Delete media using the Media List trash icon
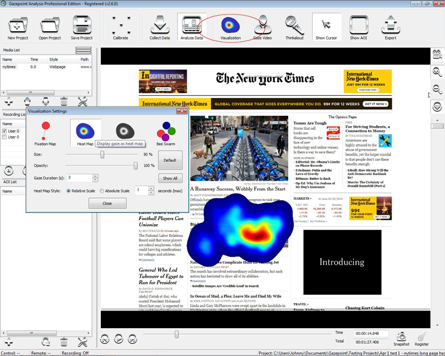The image size is (445, 356). [64, 101]
